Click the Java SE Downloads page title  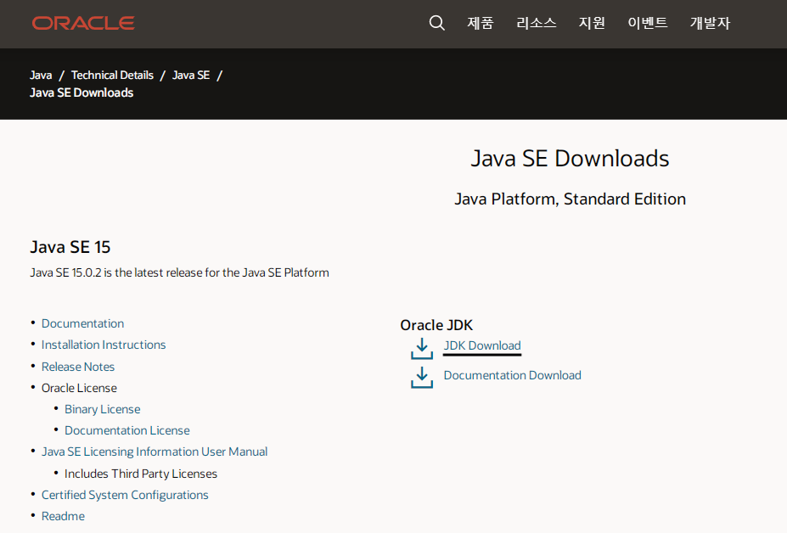(570, 159)
